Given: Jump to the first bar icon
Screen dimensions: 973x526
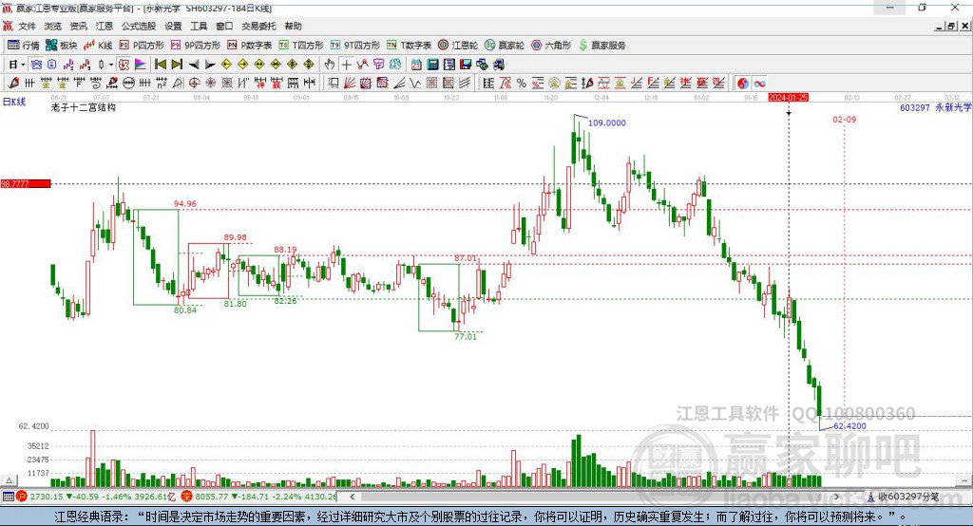Looking at the screenshot, I should coord(160,65).
